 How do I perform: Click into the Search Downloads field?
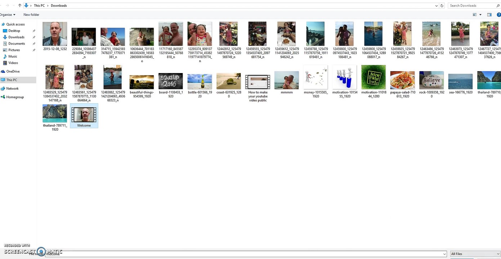coord(471,5)
